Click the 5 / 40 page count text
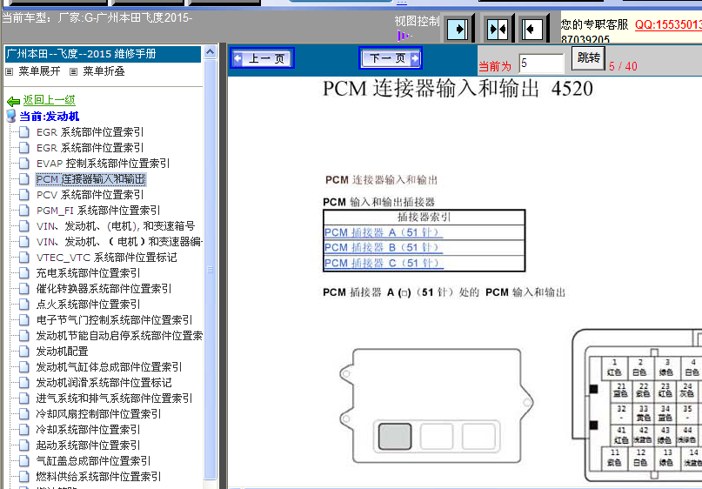 (623, 66)
